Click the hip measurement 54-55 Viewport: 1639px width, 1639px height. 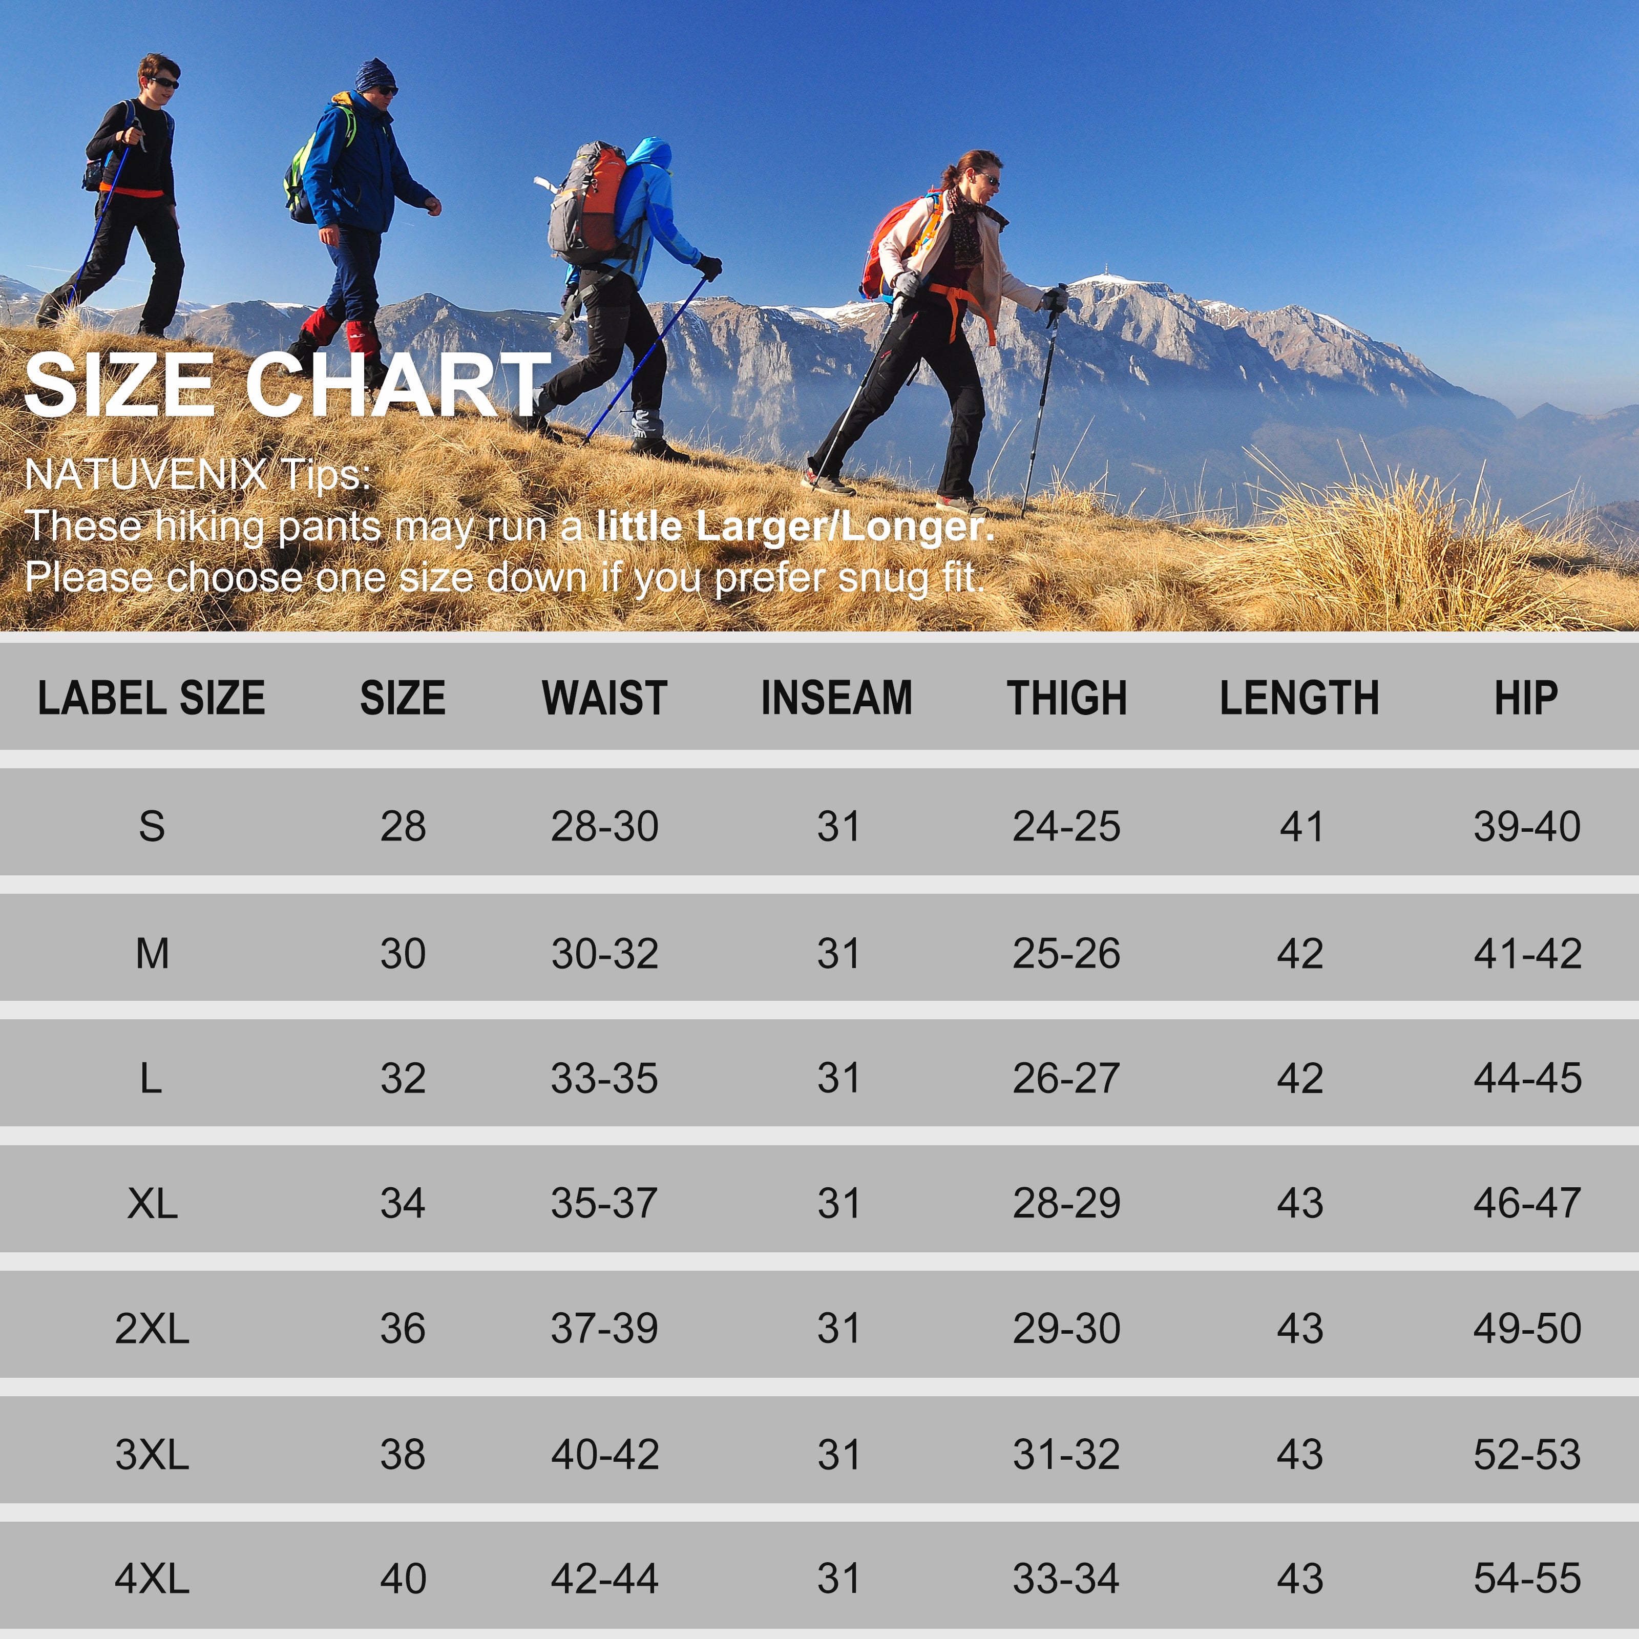point(1527,1579)
